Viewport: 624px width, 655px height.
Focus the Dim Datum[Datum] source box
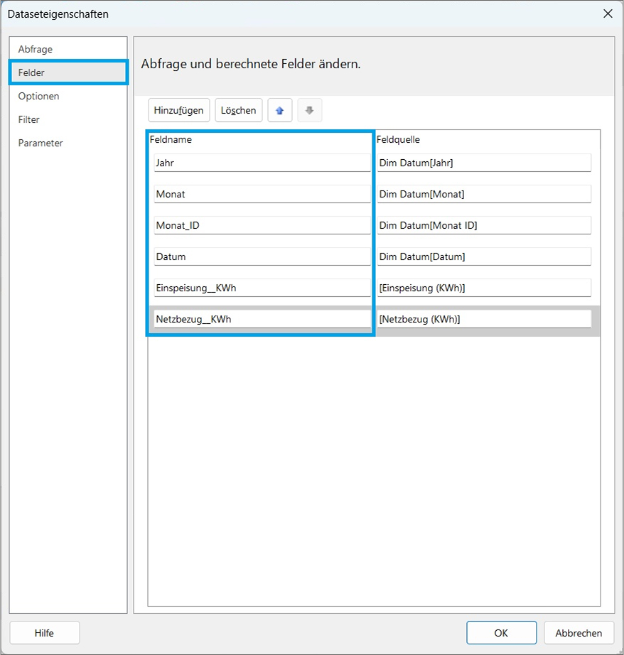(x=483, y=256)
